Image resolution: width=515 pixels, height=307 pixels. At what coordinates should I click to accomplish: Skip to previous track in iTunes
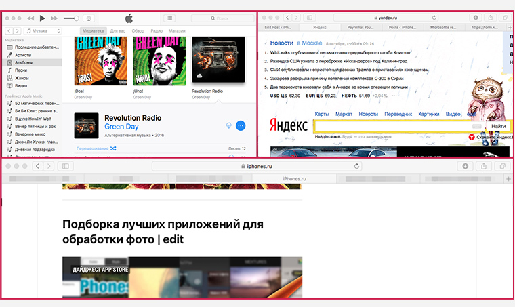coord(30,18)
